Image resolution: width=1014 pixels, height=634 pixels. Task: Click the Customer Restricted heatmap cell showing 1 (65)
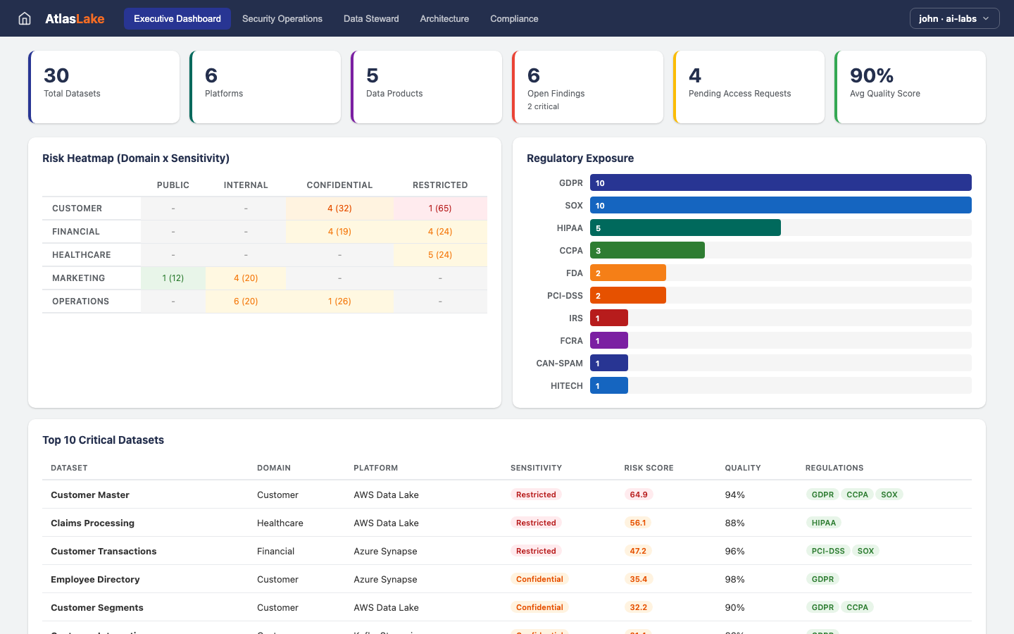440,208
